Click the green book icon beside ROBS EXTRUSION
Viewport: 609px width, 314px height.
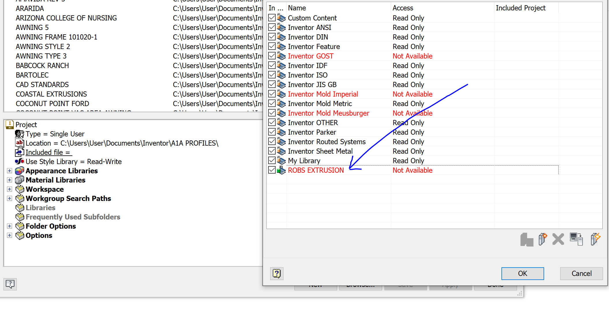tap(281, 170)
